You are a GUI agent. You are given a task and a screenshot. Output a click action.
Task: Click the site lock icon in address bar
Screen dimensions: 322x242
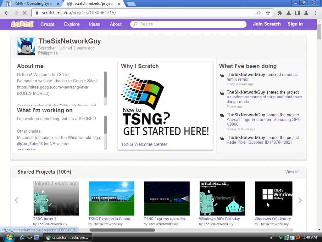click(37, 13)
